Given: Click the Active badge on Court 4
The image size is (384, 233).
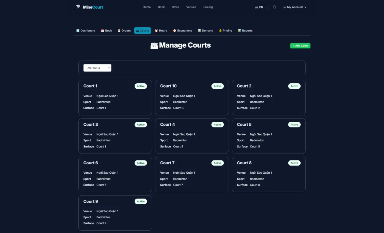Looking at the screenshot, I should 217,125.
